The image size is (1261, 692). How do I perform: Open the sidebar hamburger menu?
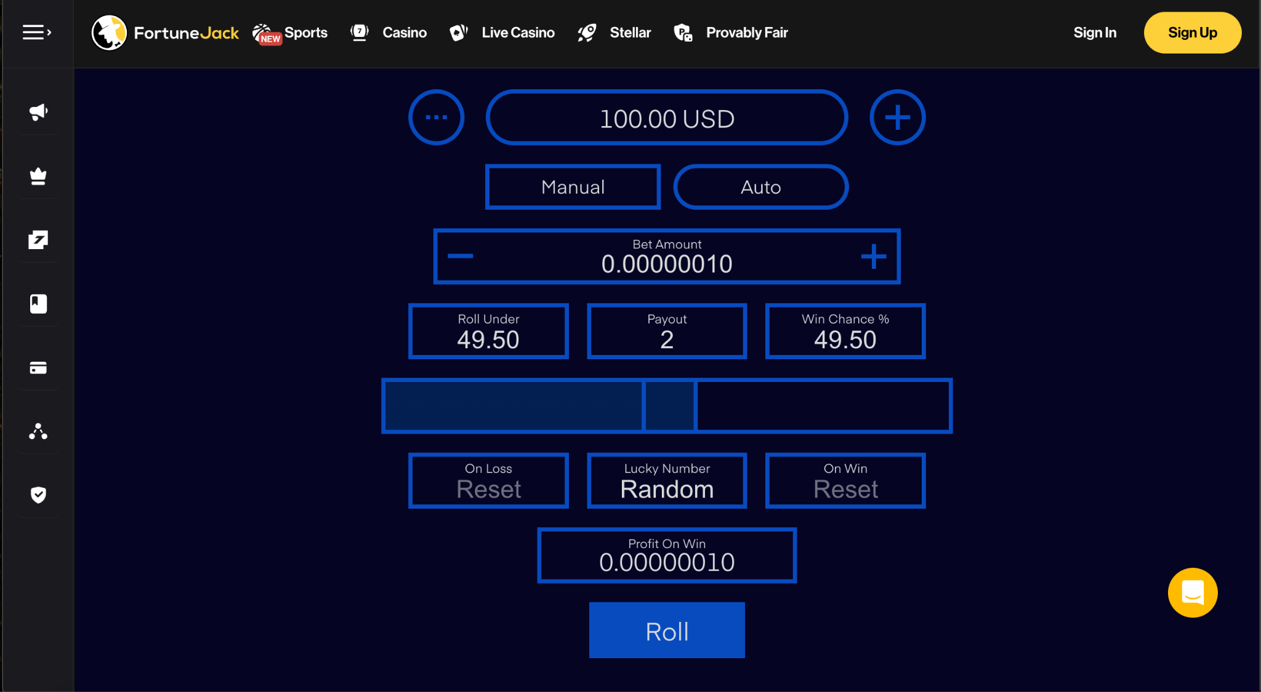36,32
